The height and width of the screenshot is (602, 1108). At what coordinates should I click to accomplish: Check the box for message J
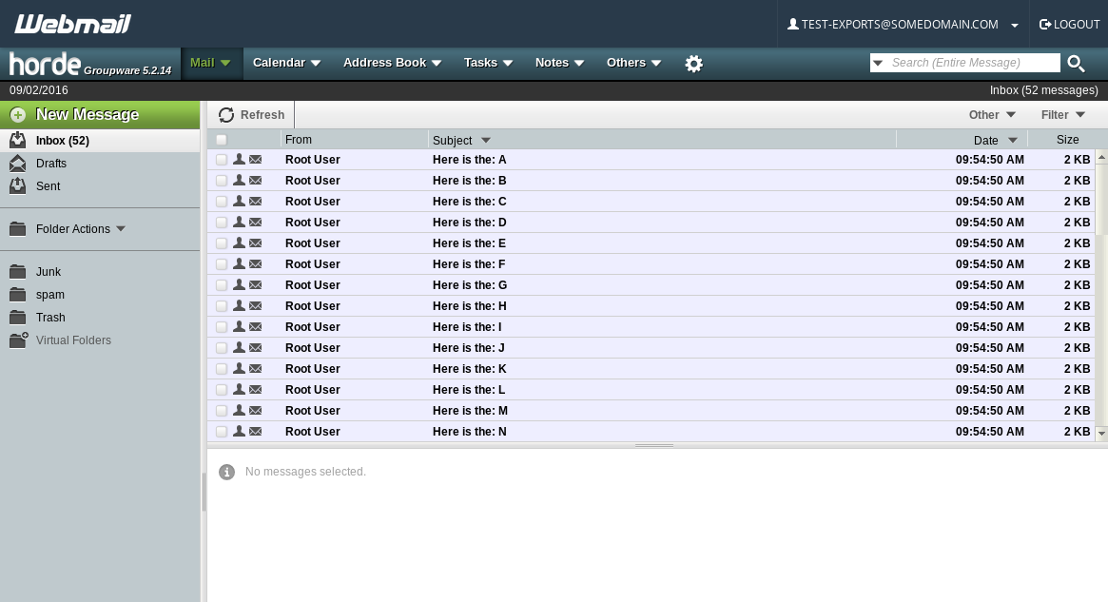[222, 348]
